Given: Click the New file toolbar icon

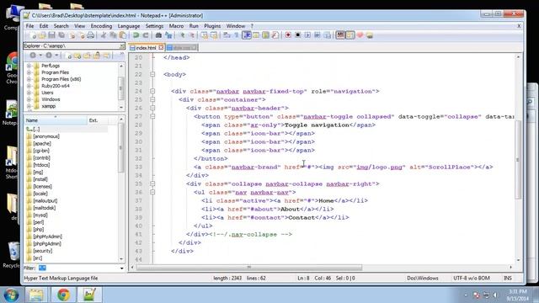Looking at the screenshot, I should point(33,35).
